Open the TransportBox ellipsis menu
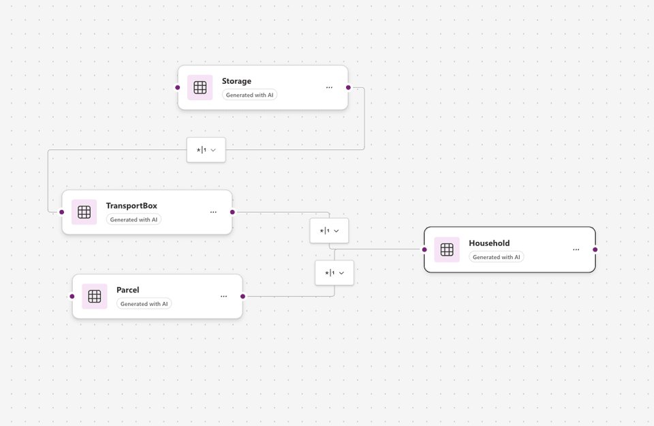This screenshot has height=426, width=654. [213, 212]
